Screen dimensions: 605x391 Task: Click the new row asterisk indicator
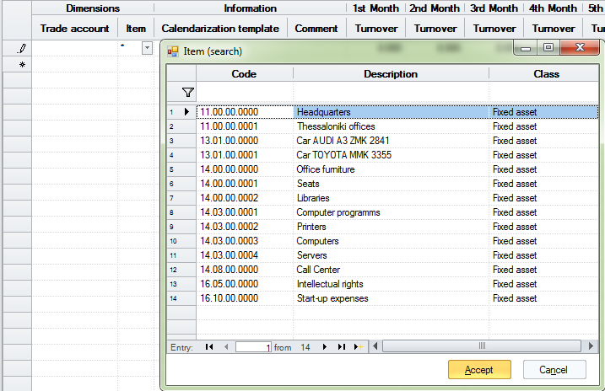click(x=22, y=65)
